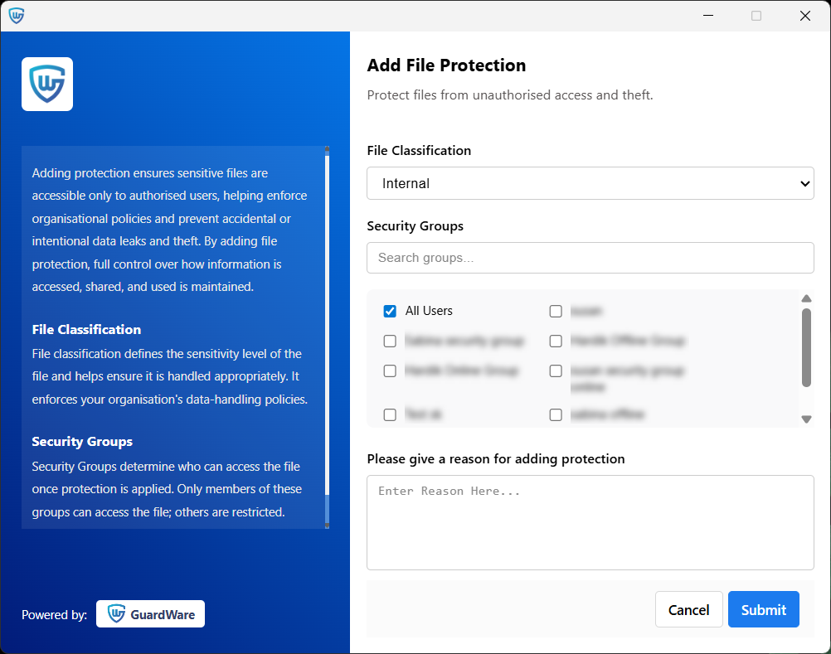The image size is (831, 654).
Task: Check the group checkbox directly below All Users
Action: click(390, 341)
